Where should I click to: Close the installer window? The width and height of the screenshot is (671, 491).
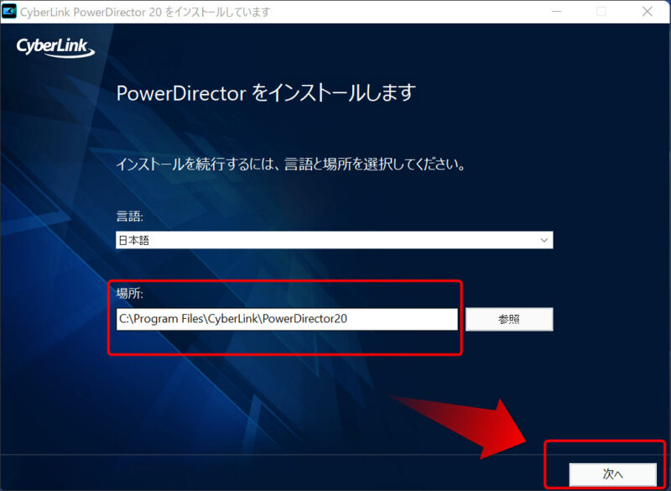648,12
